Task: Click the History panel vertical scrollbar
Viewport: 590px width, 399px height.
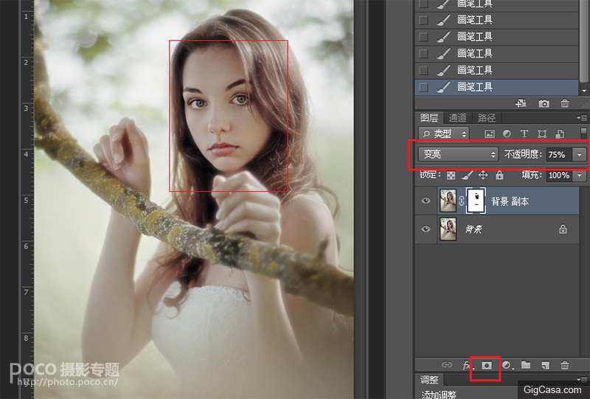Action: coord(584,40)
